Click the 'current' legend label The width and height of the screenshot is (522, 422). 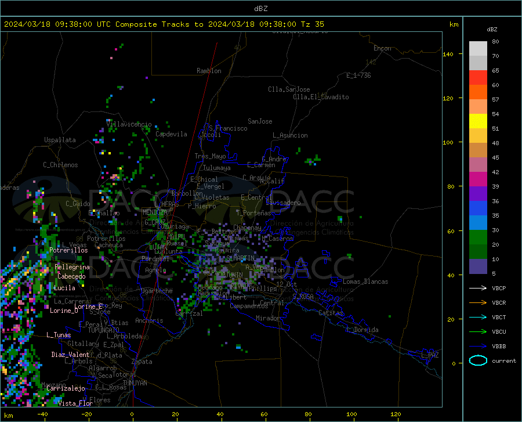click(x=503, y=360)
